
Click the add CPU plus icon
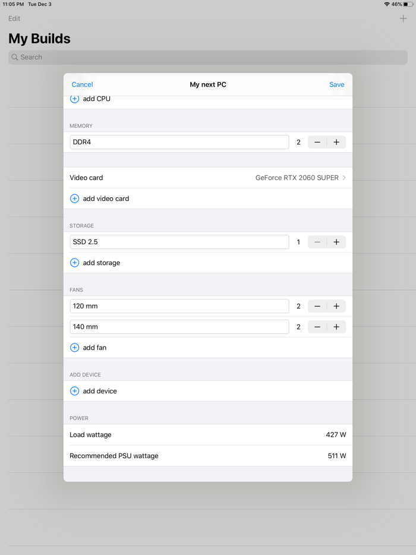click(x=74, y=99)
